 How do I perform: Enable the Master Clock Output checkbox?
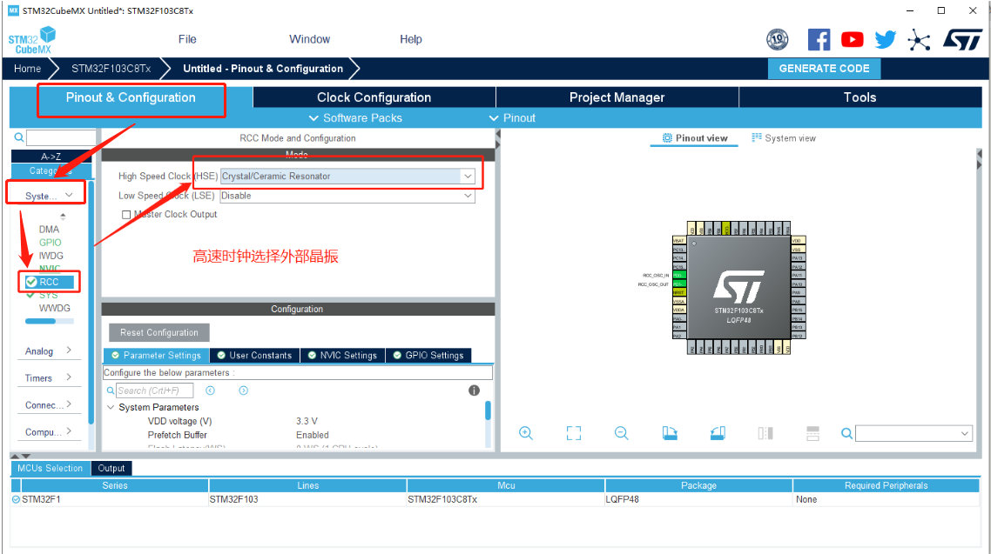[x=126, y=215]
